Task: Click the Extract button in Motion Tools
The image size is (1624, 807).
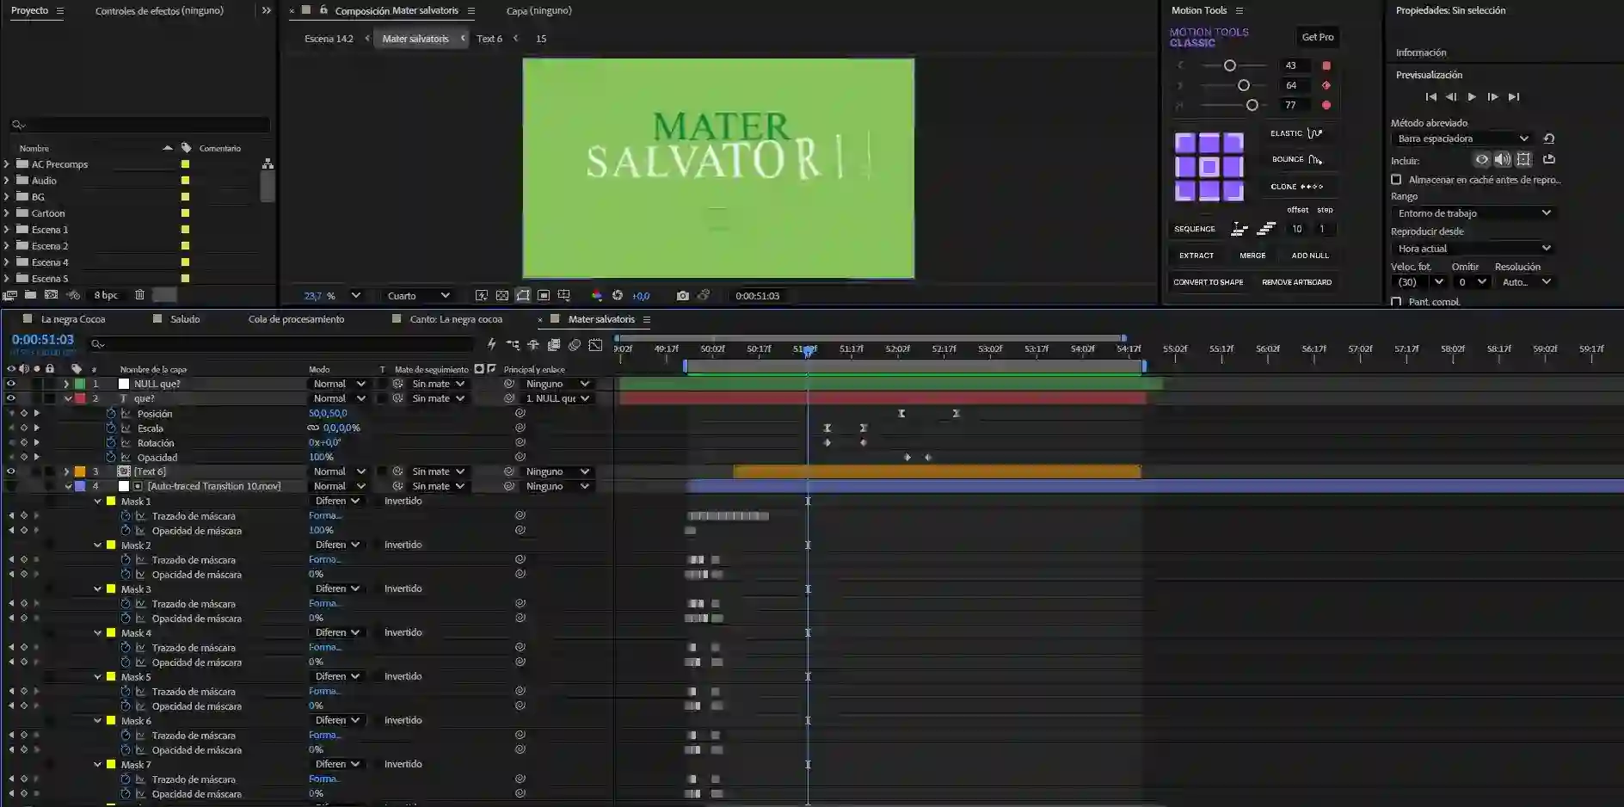Action: click(1196, 256)
